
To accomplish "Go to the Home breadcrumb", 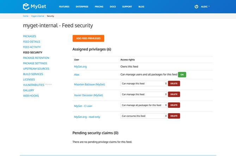I will click(x=26, y=16).
